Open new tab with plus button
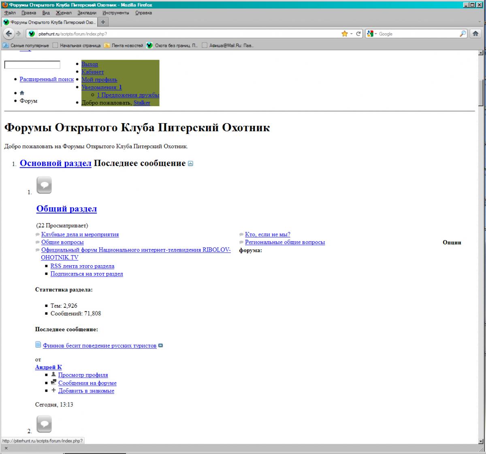 (103, 22)
